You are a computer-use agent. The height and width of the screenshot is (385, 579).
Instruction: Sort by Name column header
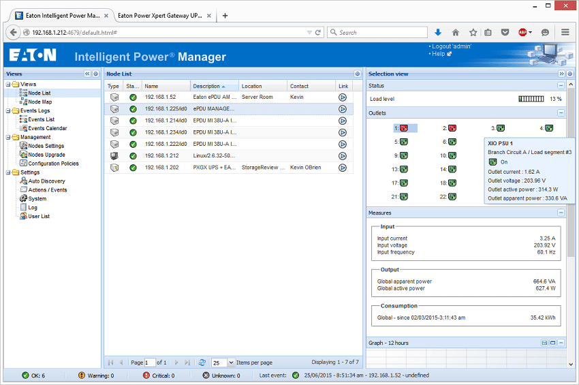pos(166,86)
